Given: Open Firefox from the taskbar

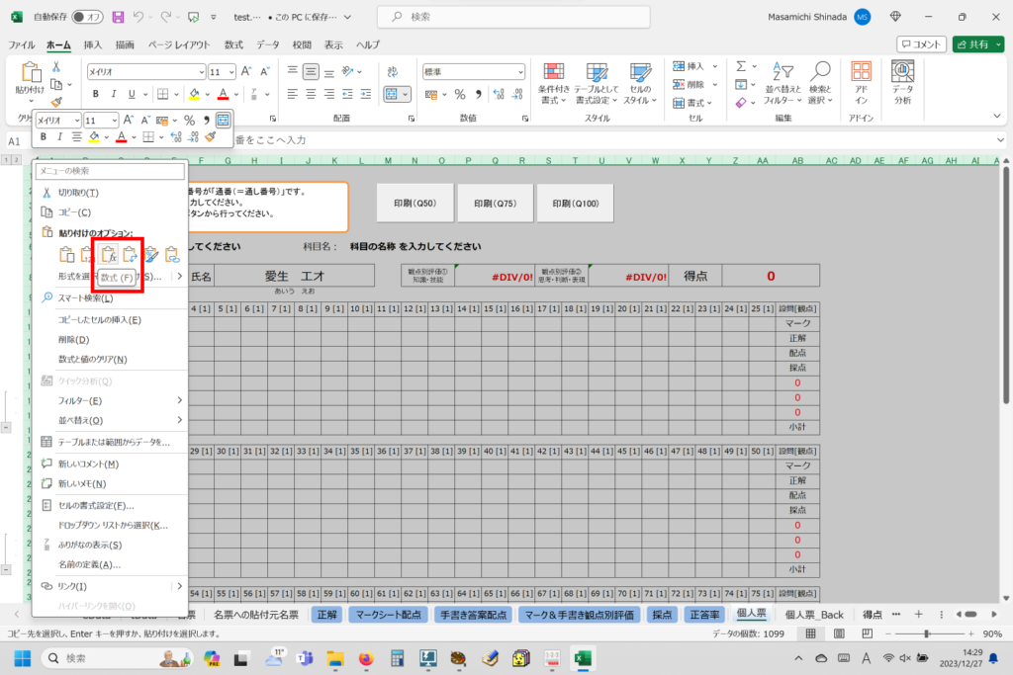Looking at the screenshot, I should coord(366,658).
